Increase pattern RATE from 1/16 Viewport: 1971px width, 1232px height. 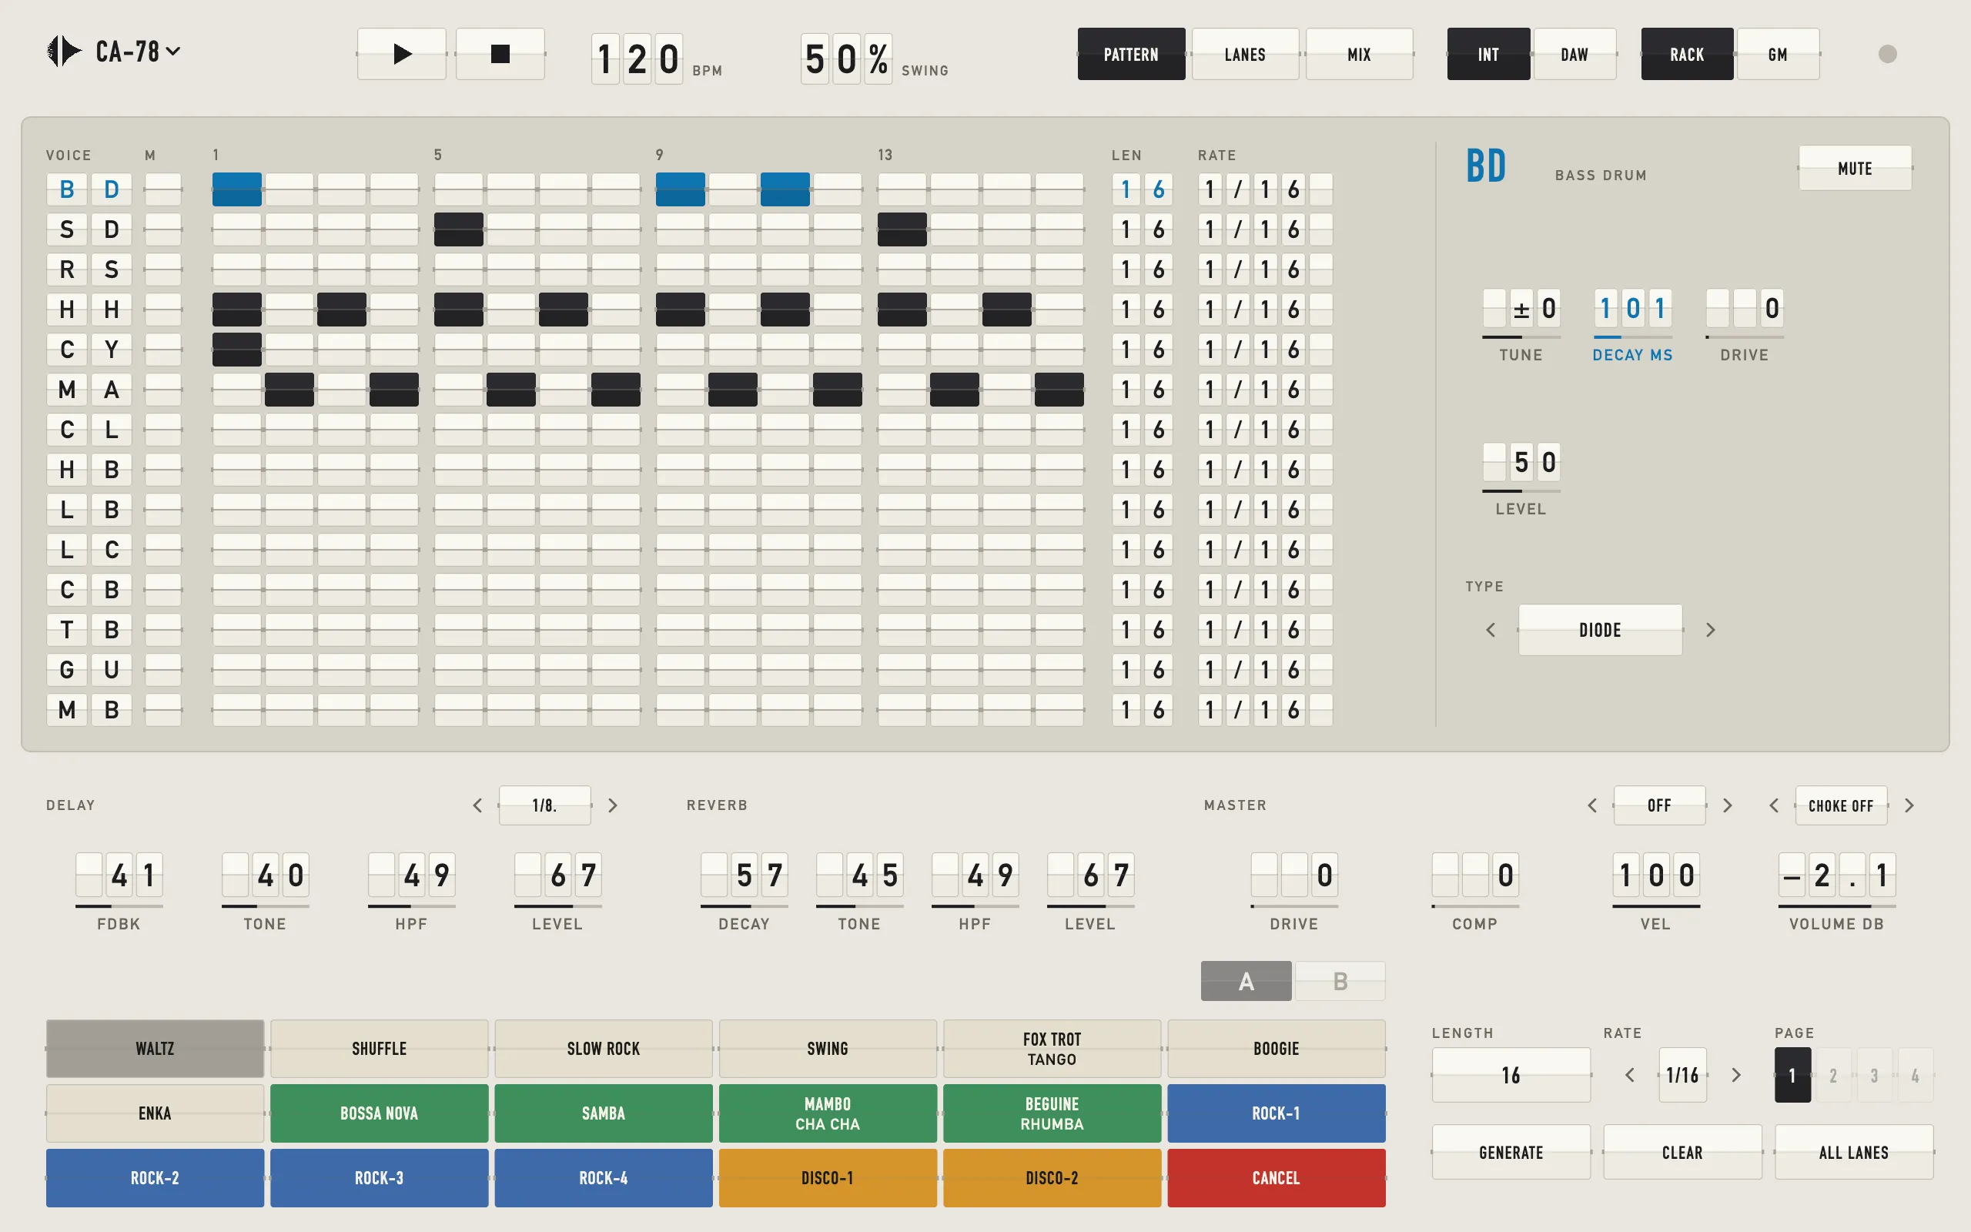point(1735,1075)
